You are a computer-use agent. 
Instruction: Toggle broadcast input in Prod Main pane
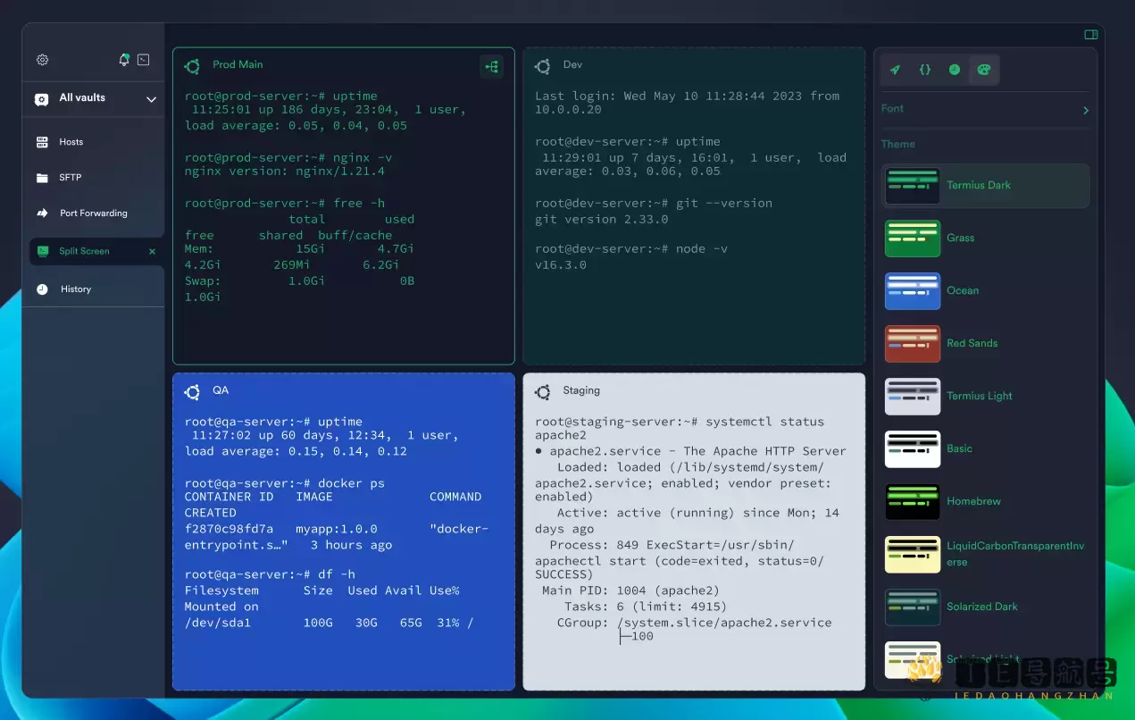pyautogui.click(x=491, y=66)
